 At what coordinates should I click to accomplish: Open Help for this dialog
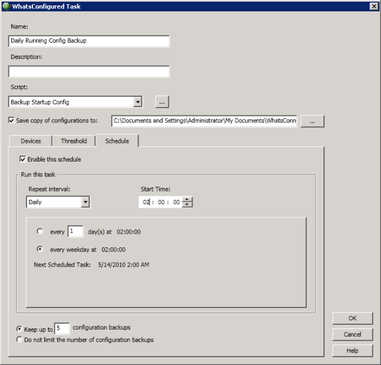coord(352,350)
